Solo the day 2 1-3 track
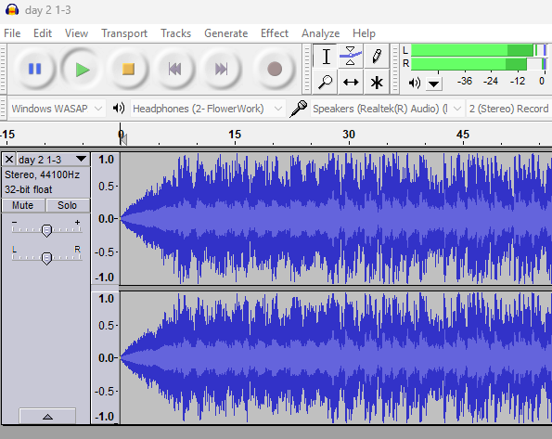The height and width of the screenshot is (439, 552). [x=67, y=205]
